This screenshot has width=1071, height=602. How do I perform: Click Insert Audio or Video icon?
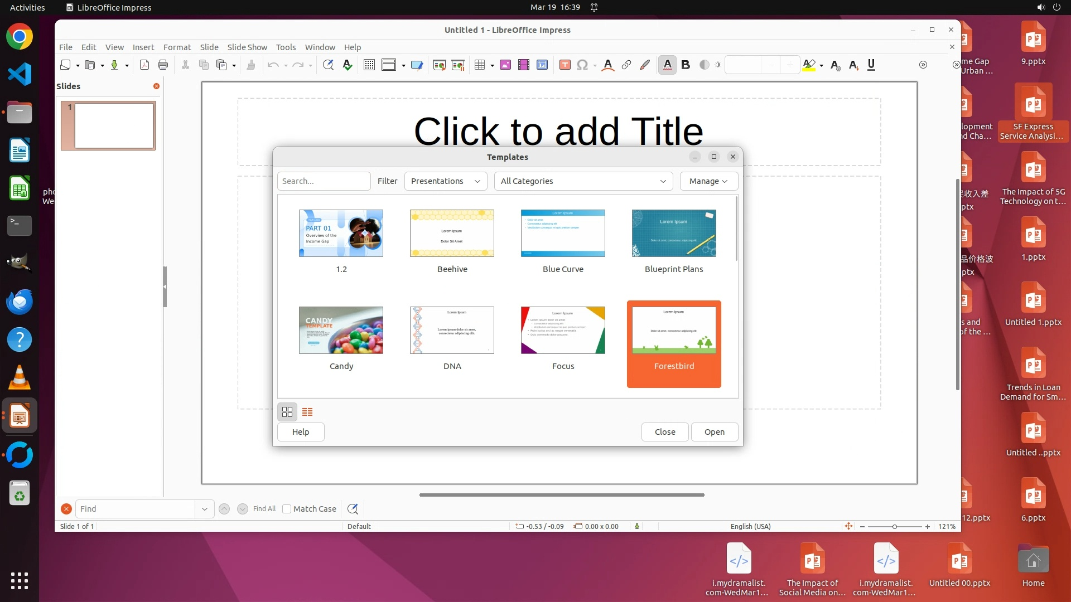[x=523, y=65]
